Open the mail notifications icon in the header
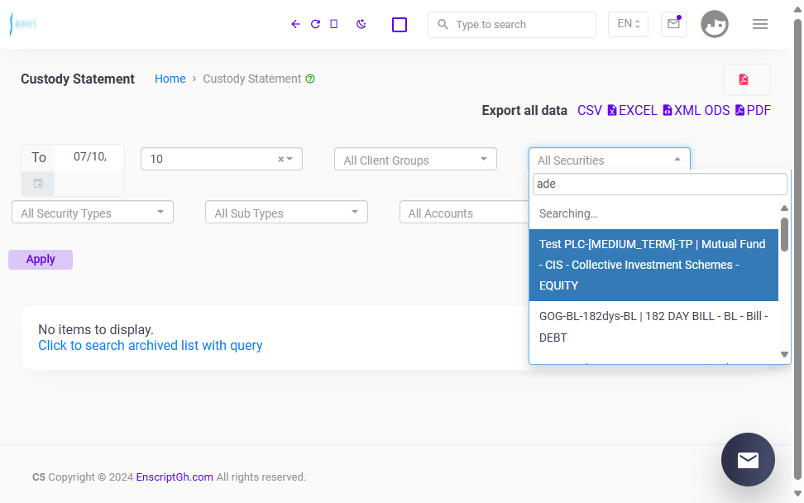 (674, 24)
